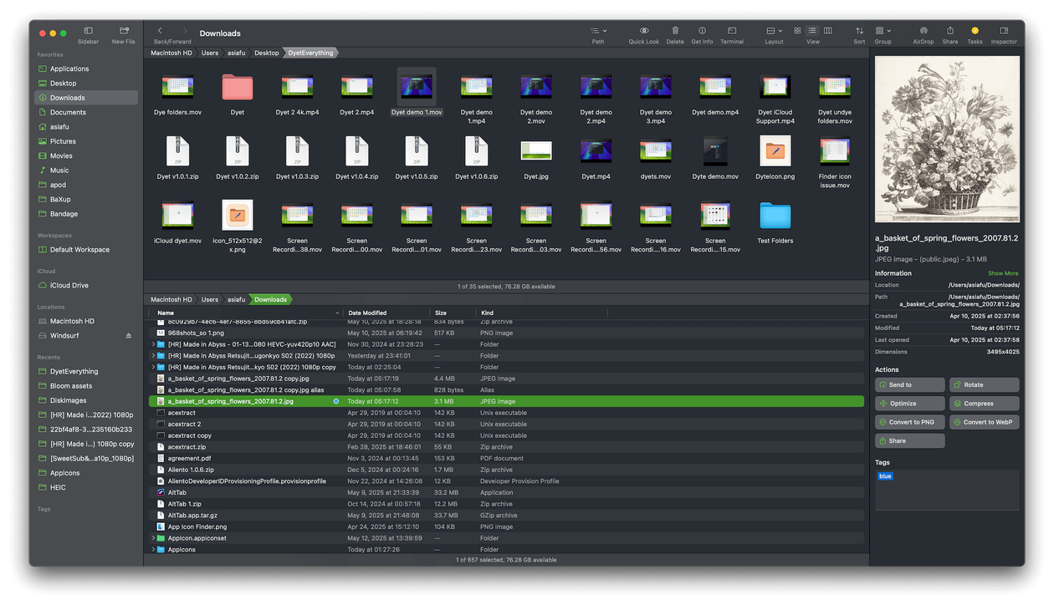Toggle the Sidebar visibility
Viewport: 1054px width, 605px height.
(x=88, y=31)
